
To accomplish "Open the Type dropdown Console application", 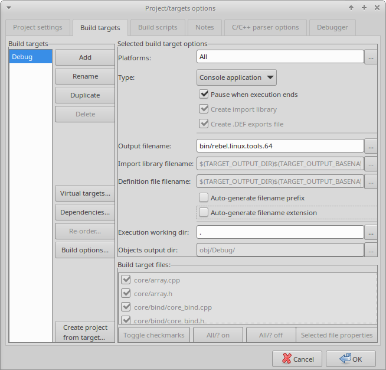I will (237, 77).
